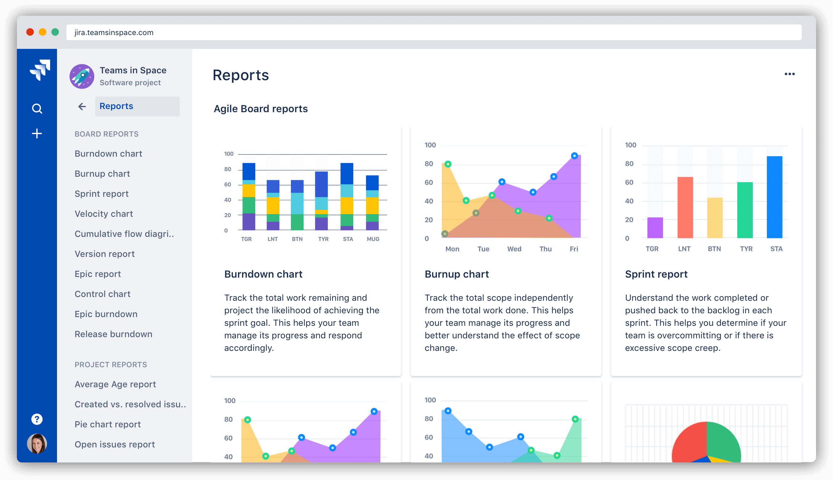Viewport: 833px width, 480px height.
Task: Select Epic report from board reports
Action: tap(97, 274)
